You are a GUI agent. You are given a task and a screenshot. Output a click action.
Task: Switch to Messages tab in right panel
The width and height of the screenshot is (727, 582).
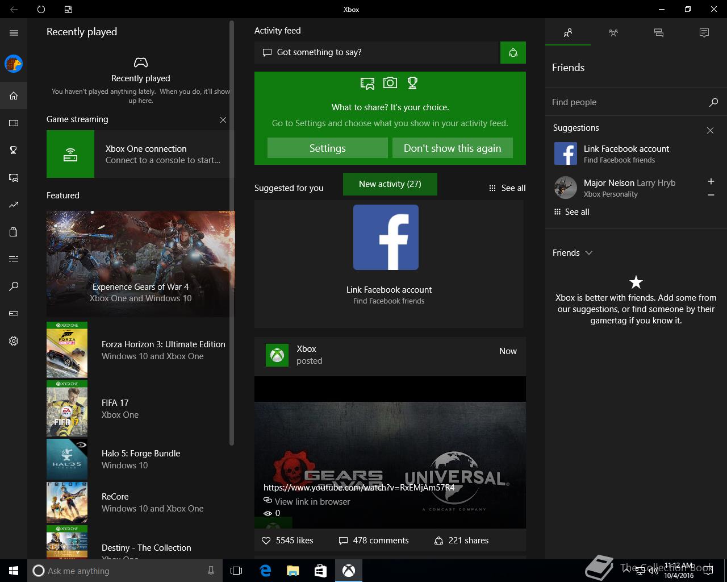(659, 33)
